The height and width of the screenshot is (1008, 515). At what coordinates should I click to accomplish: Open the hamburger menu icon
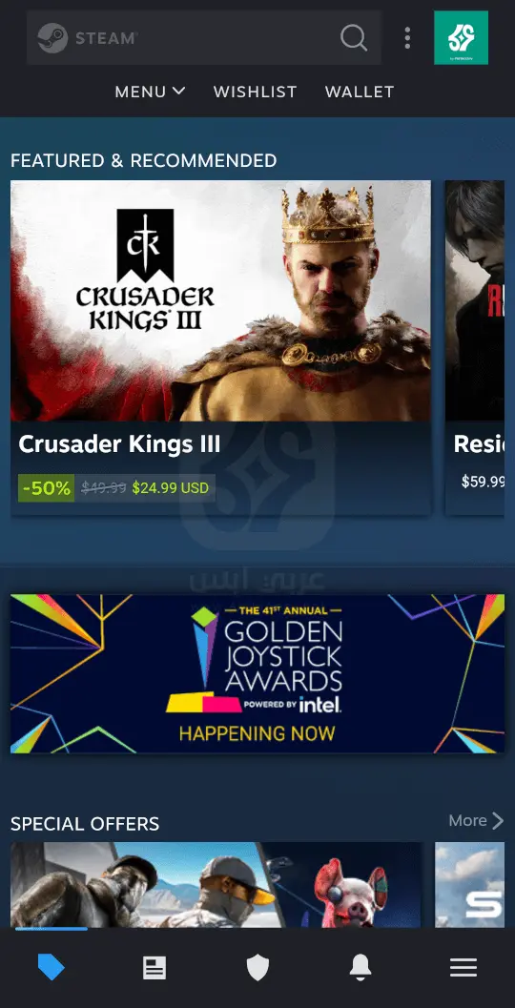(x=463, y=968)
